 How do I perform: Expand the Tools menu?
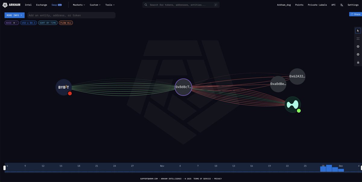(110, 5)
